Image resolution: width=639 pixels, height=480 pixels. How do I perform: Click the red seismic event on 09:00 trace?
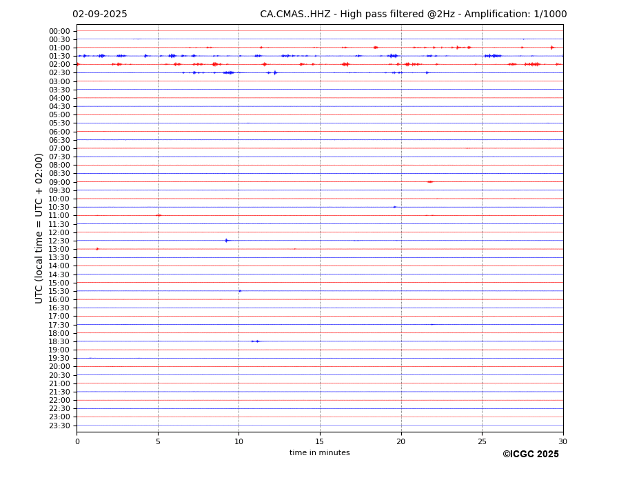point(430,182)
